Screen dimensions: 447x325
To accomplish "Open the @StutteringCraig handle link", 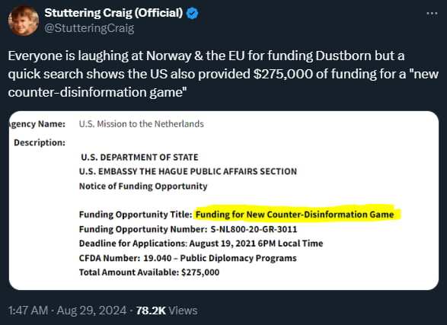I will tap(89, 28).
